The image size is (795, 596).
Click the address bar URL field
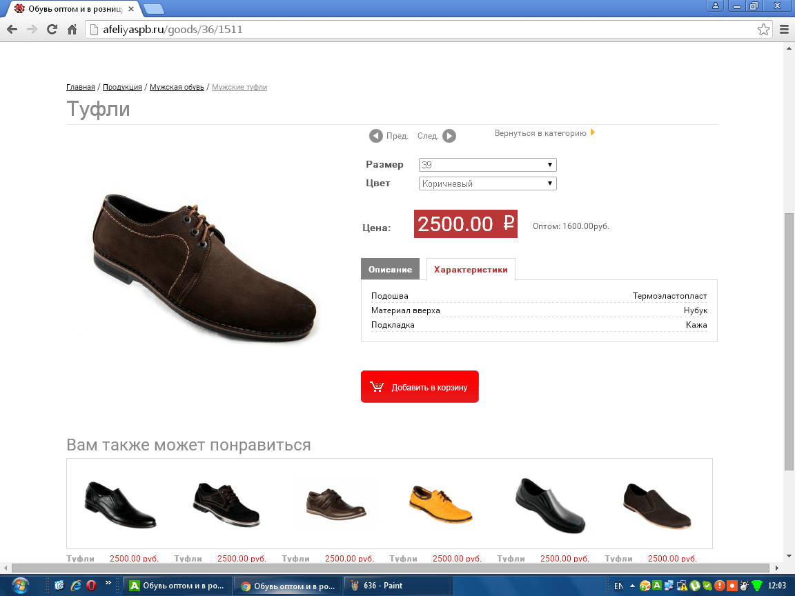pos(429,30)
